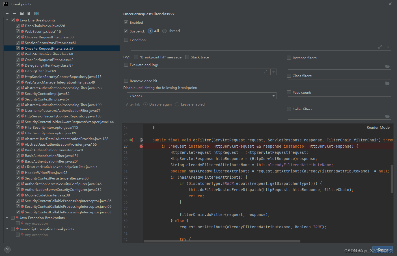Click the @ annotation gutter icon on line 26

[x=141, y=140]
